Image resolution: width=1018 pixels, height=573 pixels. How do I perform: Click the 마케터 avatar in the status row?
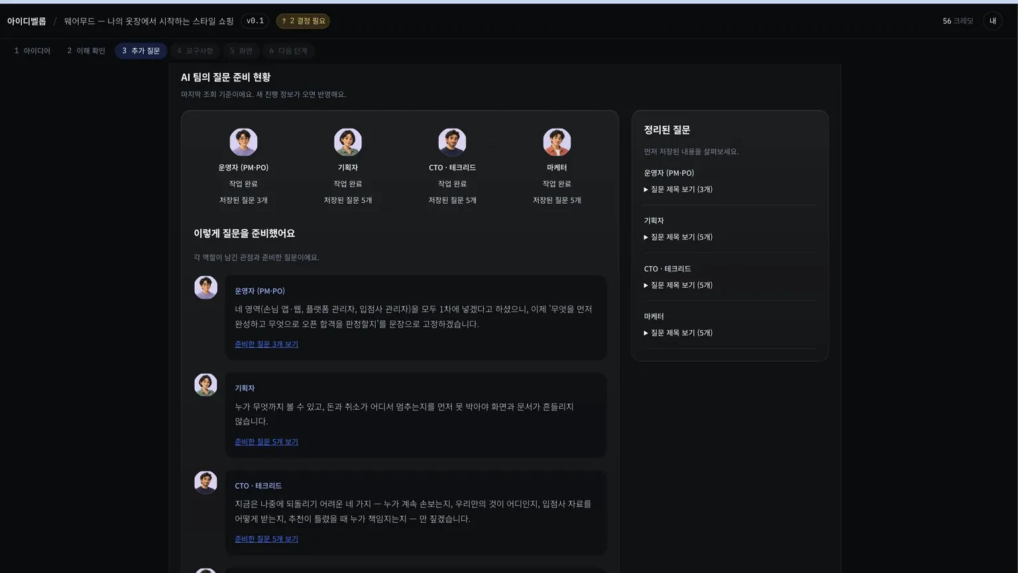[557, 142]
